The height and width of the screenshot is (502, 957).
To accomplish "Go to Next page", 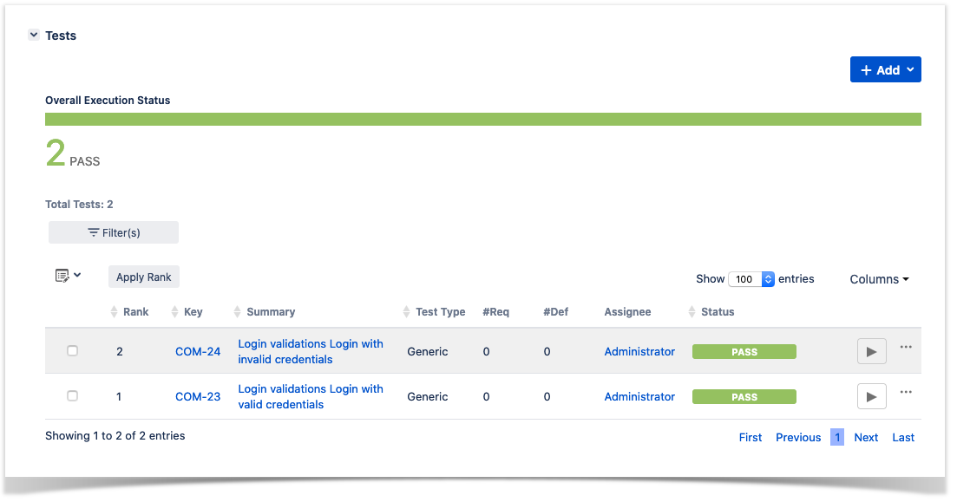I will [x=865, y=437].
